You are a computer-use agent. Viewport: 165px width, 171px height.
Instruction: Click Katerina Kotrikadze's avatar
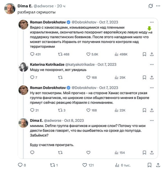click(24, 67)
